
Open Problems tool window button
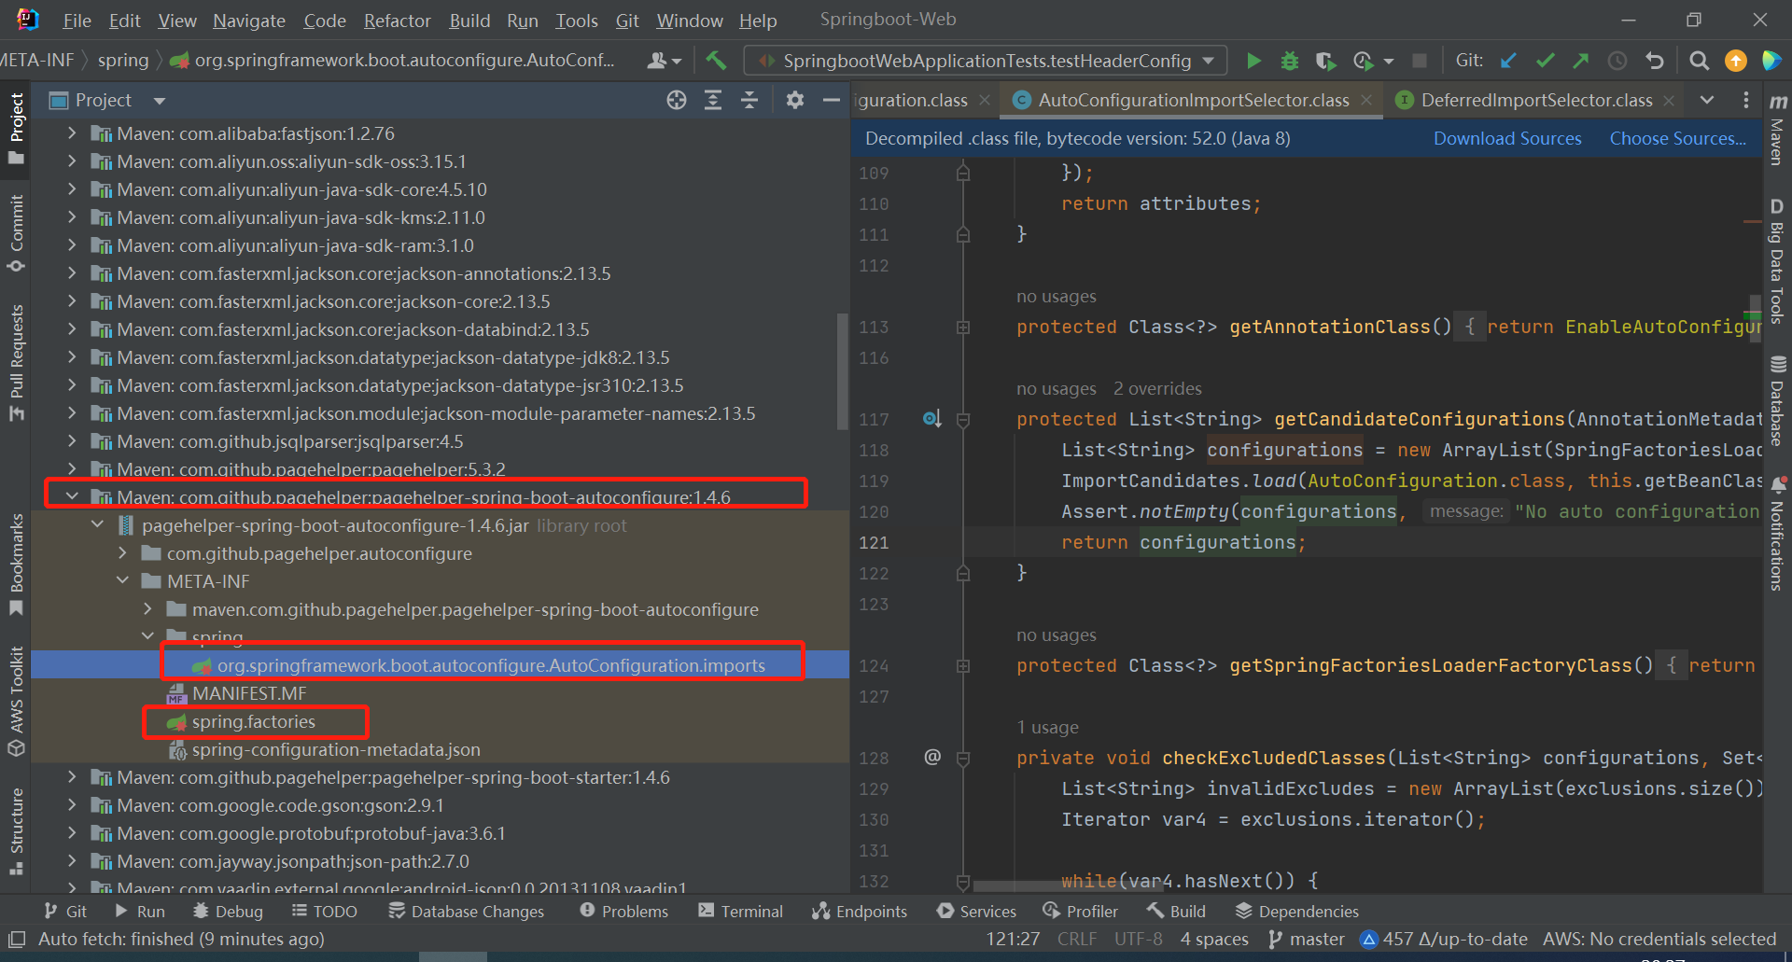[x=623, y=911]
